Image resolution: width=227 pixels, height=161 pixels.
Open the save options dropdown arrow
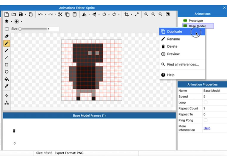(26, 14)
